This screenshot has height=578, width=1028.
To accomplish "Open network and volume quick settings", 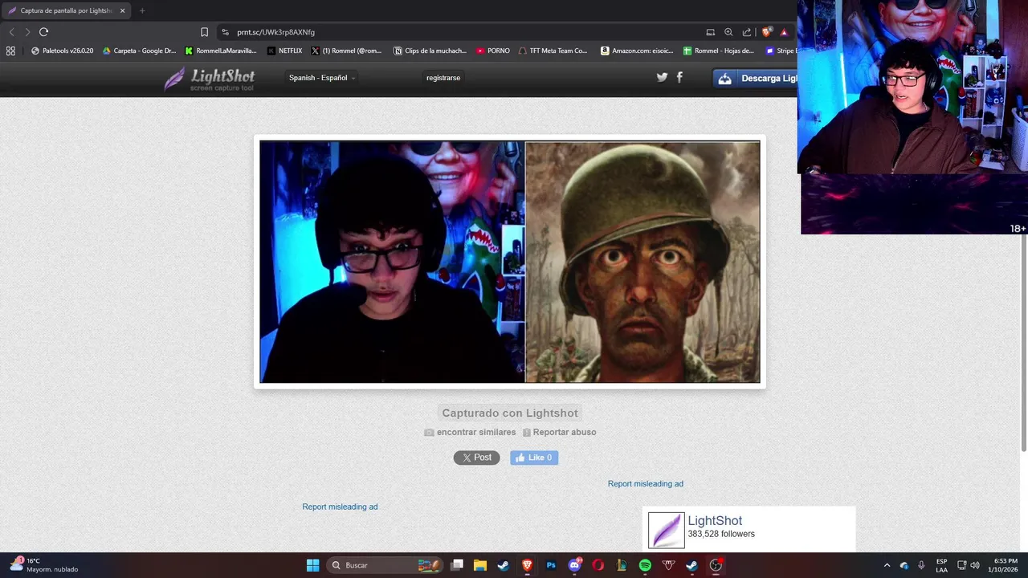I will 968,565.
